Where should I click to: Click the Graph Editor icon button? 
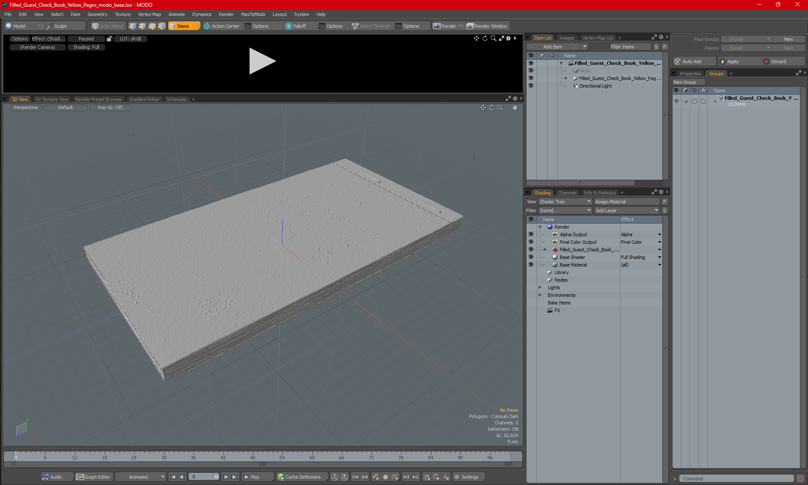80,477
